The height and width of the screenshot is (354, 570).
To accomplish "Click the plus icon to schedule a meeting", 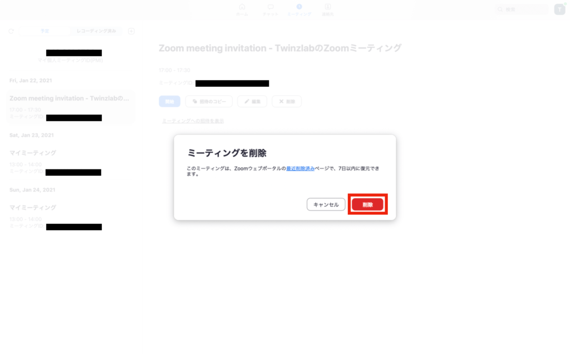I will tap(131, 31).
